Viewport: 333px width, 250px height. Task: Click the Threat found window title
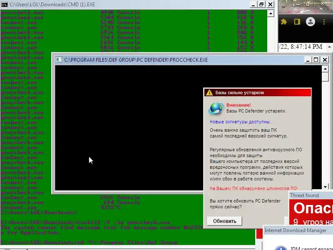(304, 195)
